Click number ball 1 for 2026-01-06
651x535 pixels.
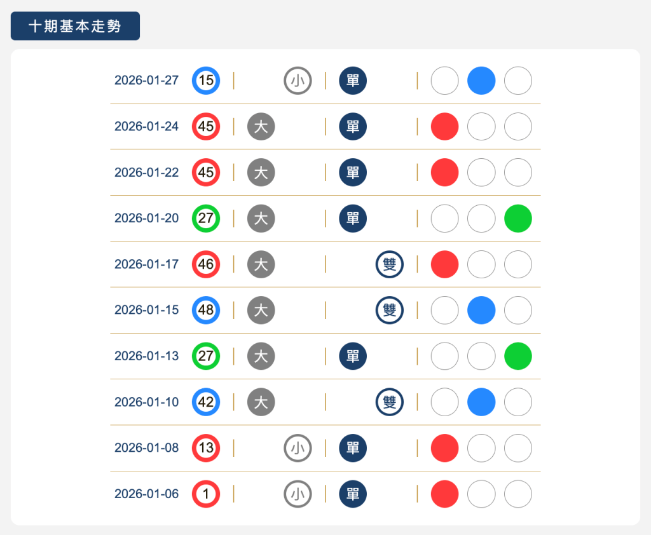click(x=206, y=494)
